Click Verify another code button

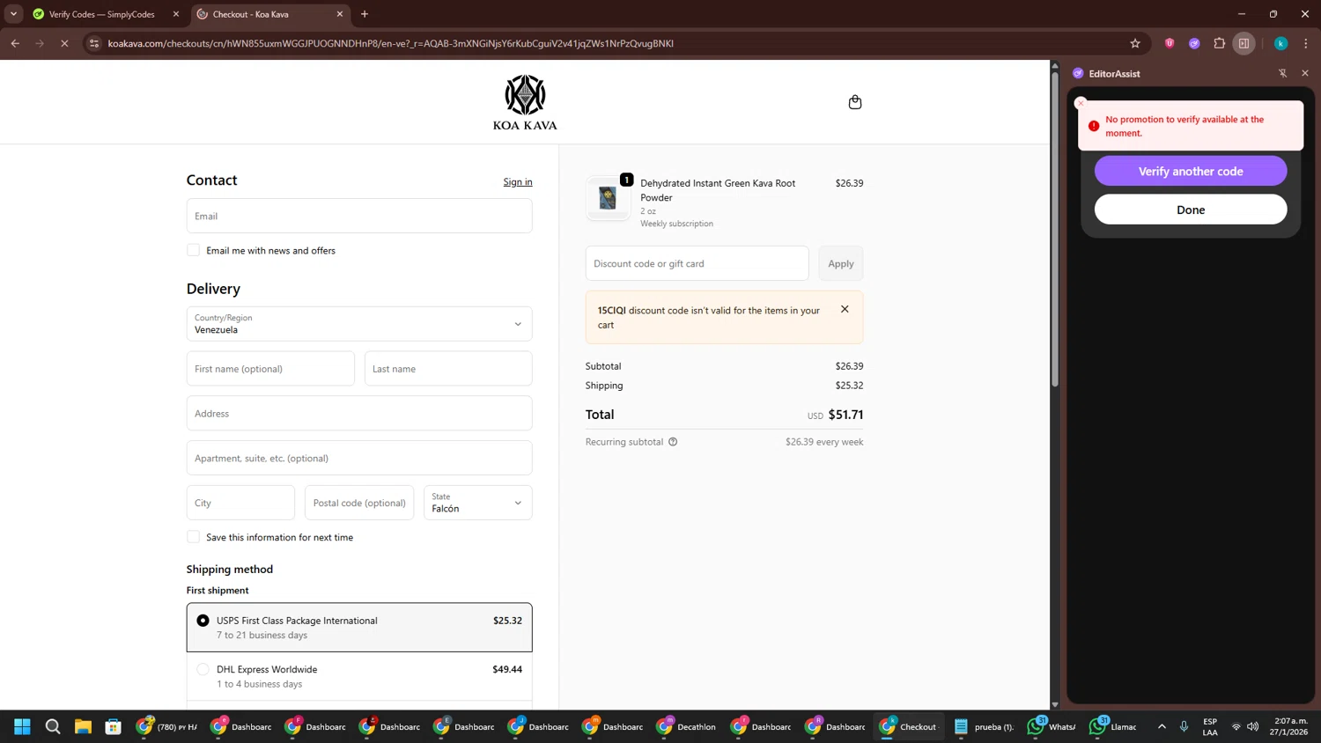tap(1191, 171)
